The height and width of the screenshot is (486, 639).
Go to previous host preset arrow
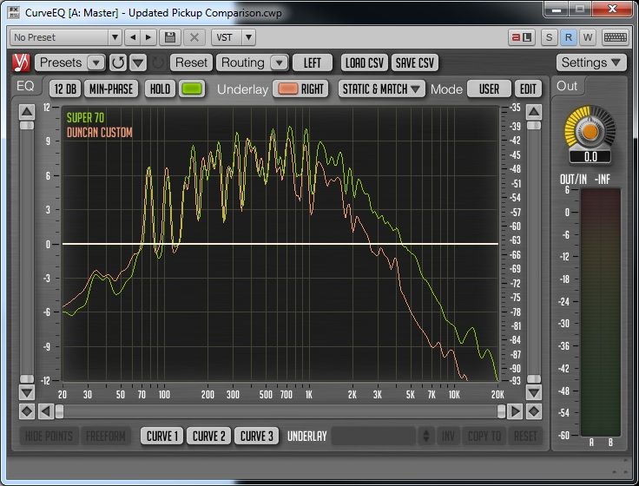pyautogui.click(x=133, y=37)
